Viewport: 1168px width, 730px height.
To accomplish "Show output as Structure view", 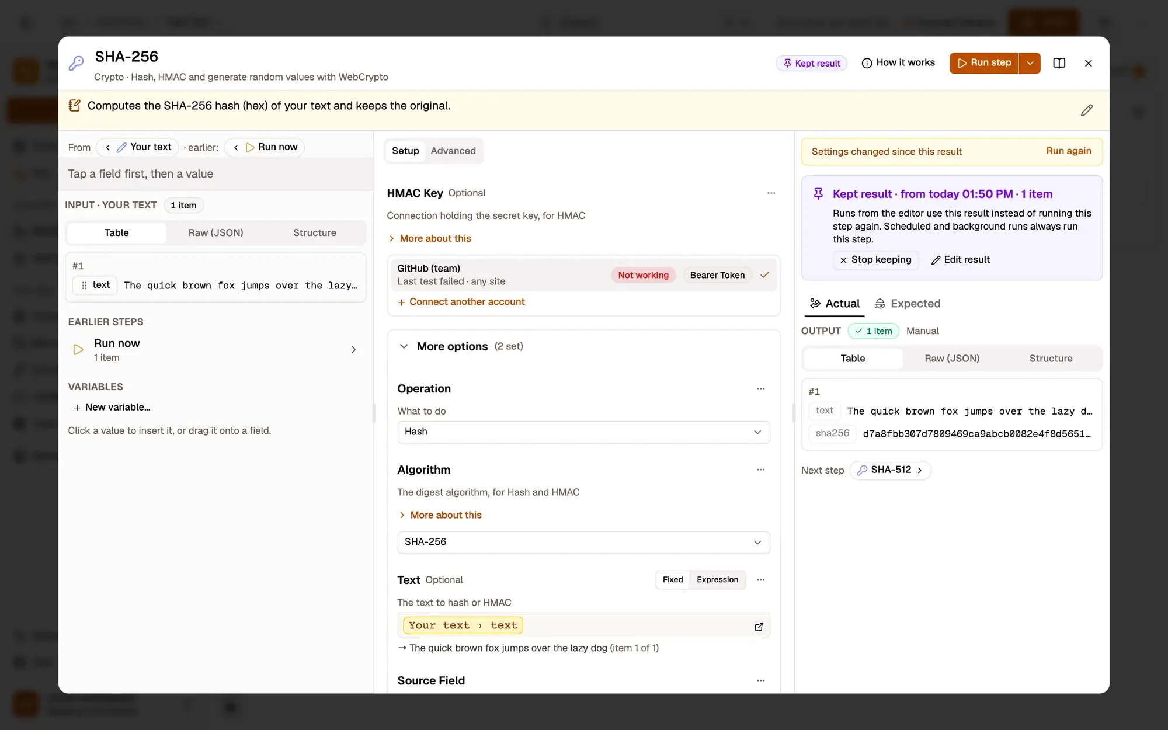I will [1051, 359].
